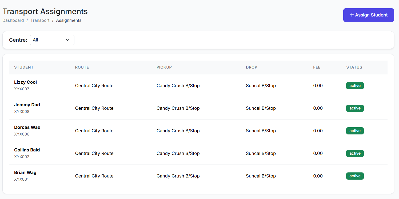Screen dimensions: 399x199
Task: Go to Dashboard breadcrumb link
Action: pos(13,20)
